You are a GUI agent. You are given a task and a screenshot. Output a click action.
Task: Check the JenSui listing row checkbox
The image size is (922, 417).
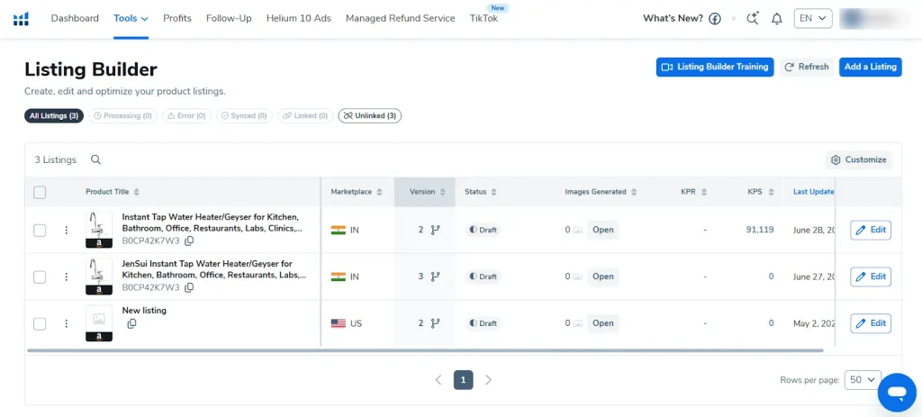40,276
